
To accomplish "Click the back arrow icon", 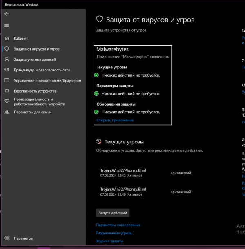I will (6, 14).
